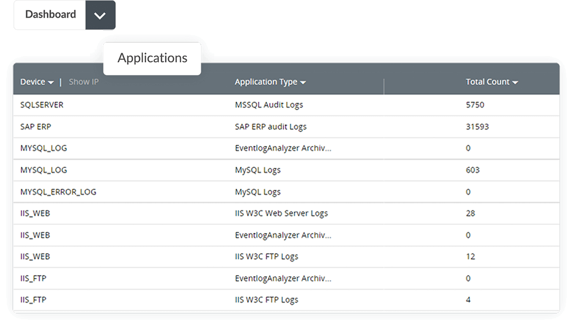This screenshot has height=326, width=573.
Task: Sort by the Device column arrow
Action: coord(51,83)
